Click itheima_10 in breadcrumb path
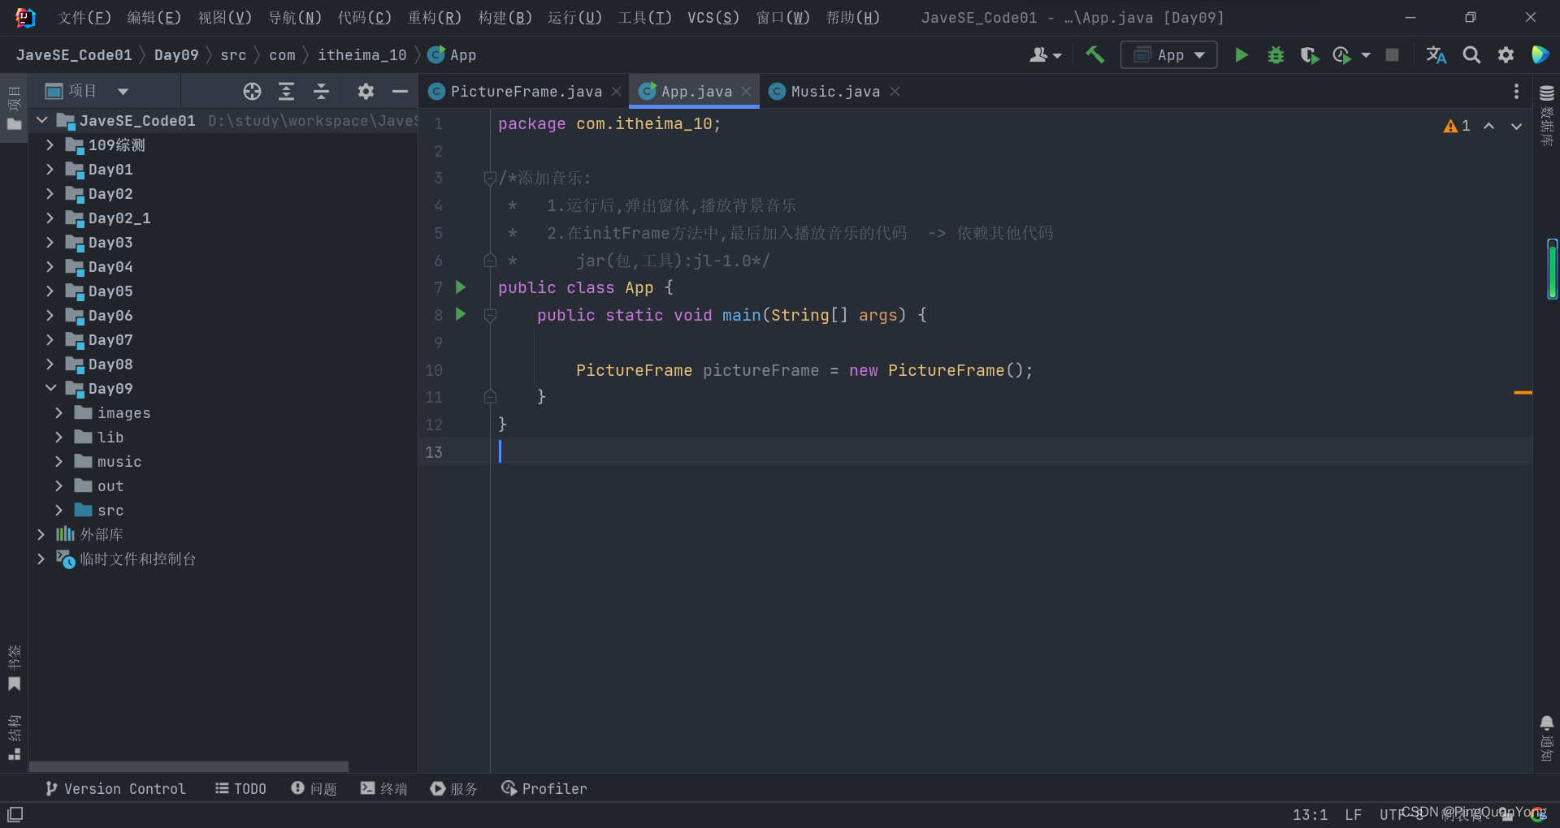This screenshot has height=828, width=1560. point(362,54)
